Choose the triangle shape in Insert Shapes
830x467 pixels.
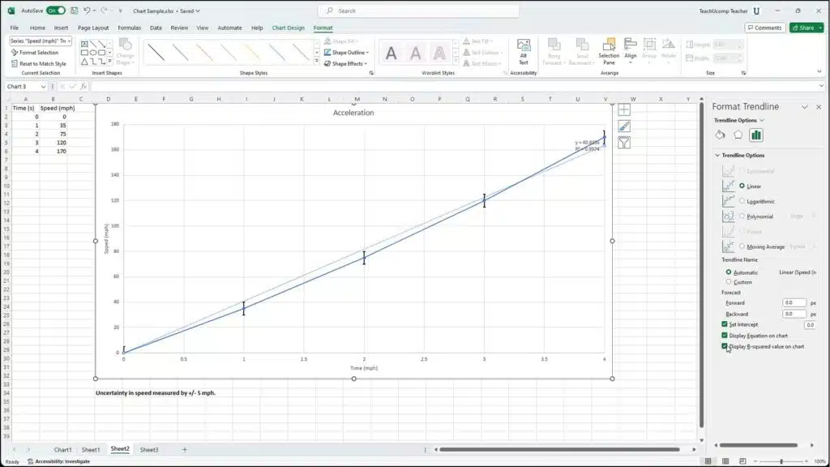[x=84, y=62]
